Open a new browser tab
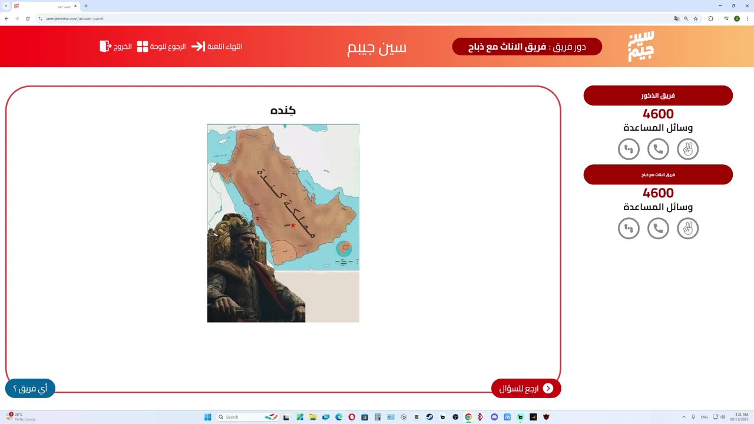 pyautogui.click(x=86, y=6)
